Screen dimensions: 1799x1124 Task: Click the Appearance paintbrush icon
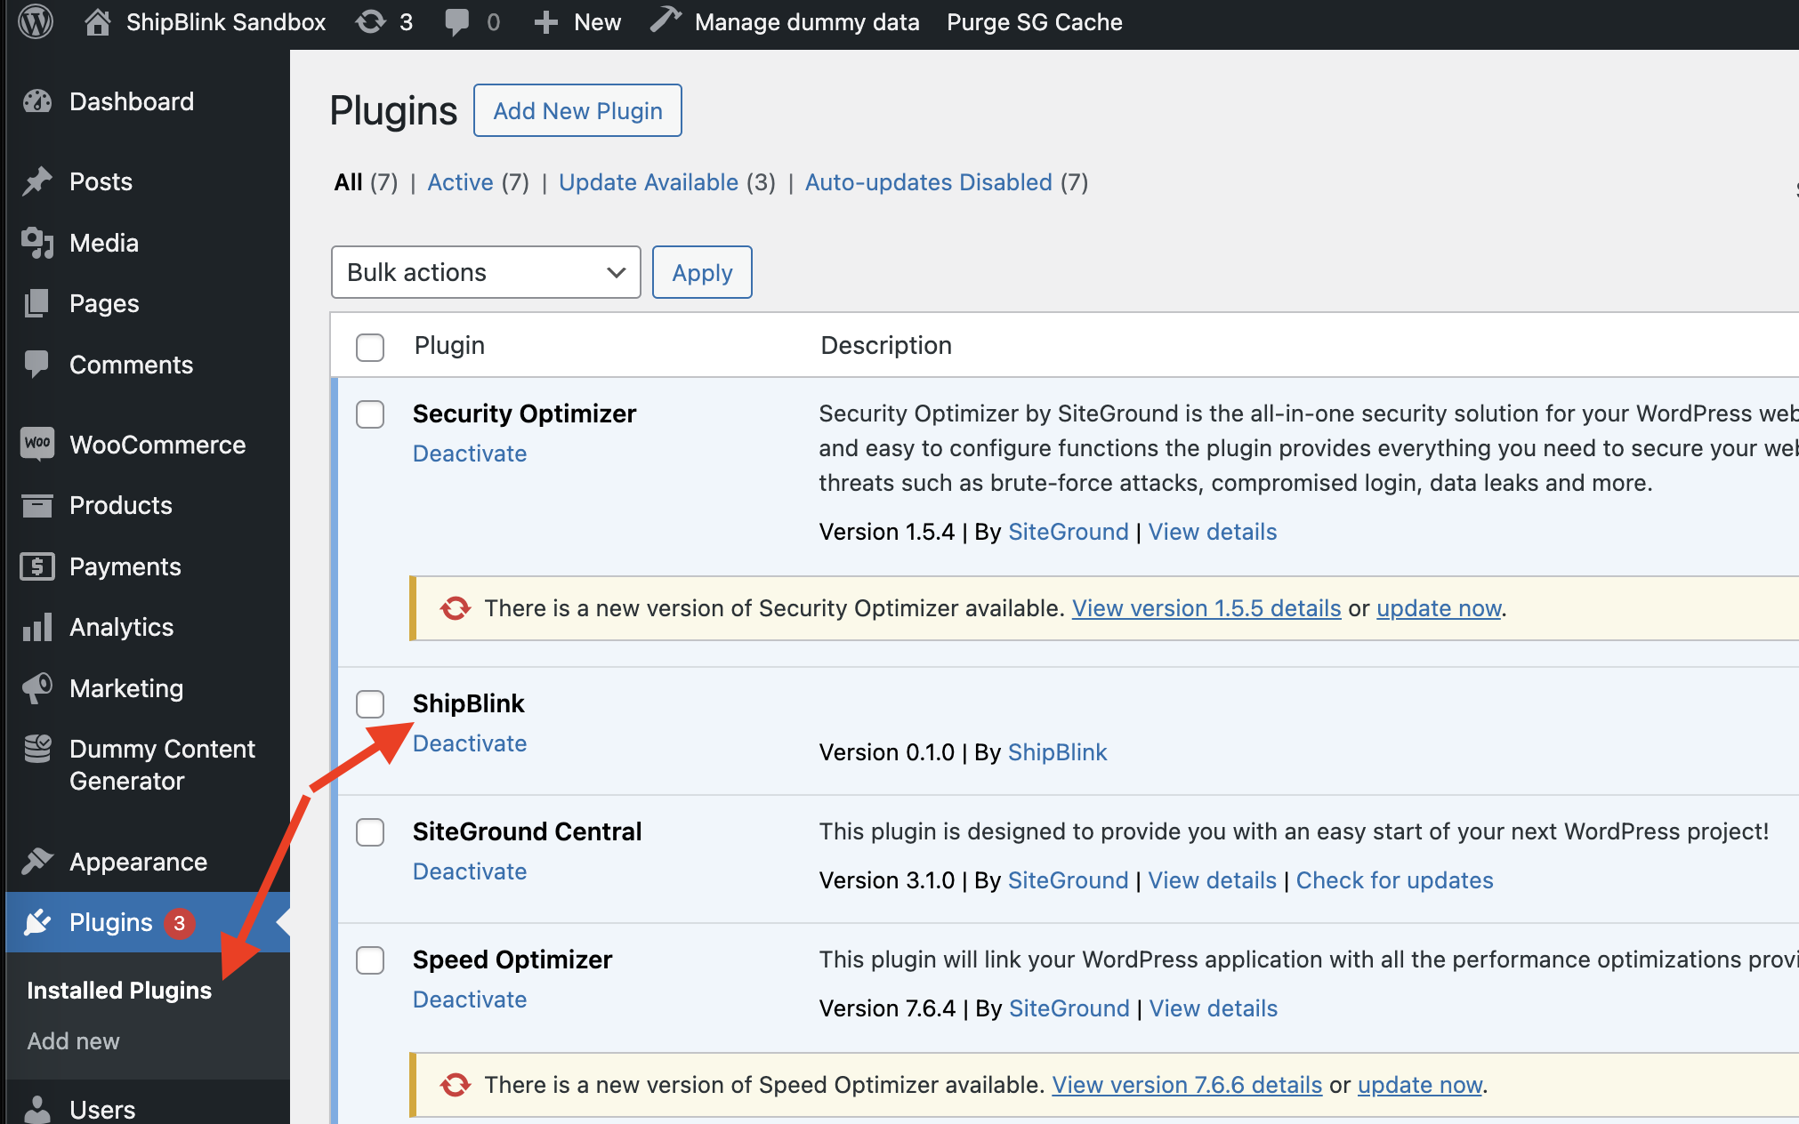tap(37, 862)
